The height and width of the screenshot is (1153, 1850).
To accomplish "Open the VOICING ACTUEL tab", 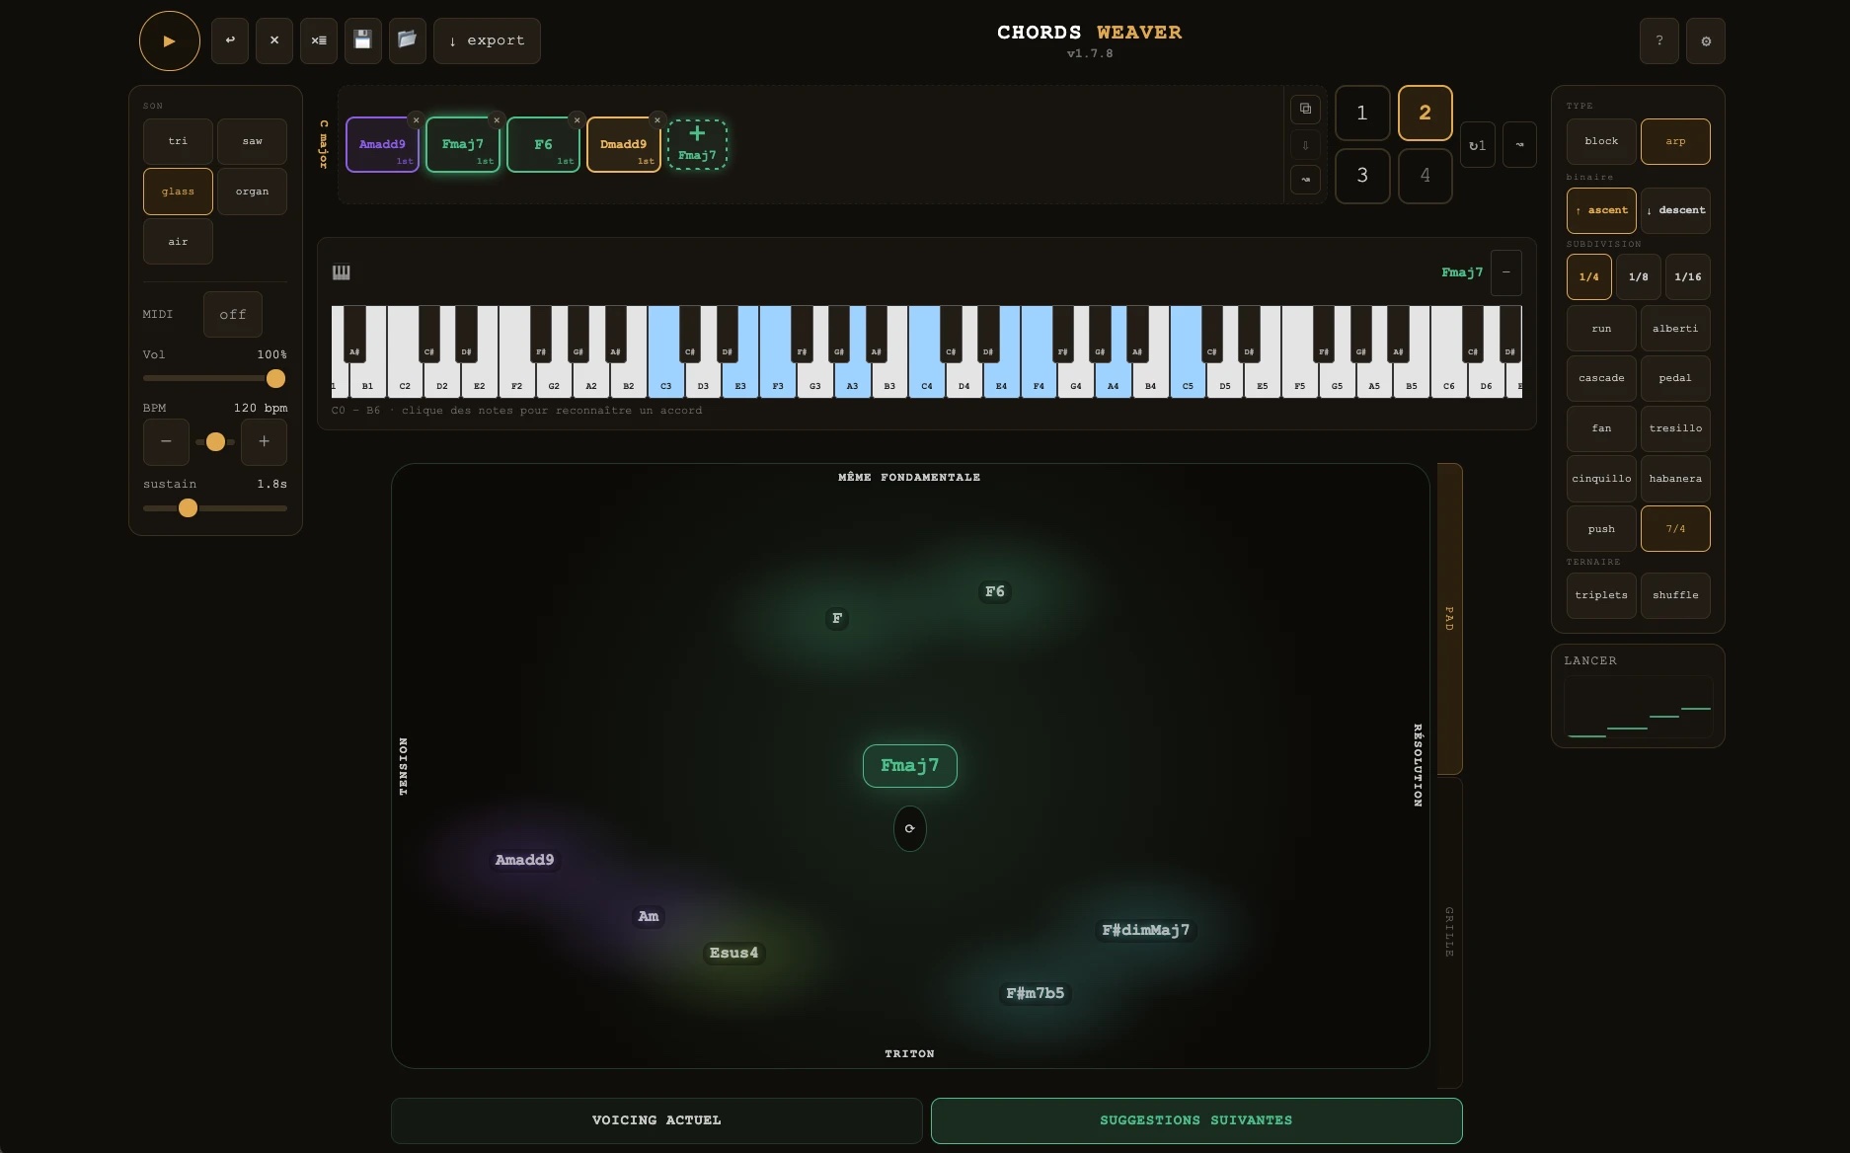I will [x=656, y=1120].
